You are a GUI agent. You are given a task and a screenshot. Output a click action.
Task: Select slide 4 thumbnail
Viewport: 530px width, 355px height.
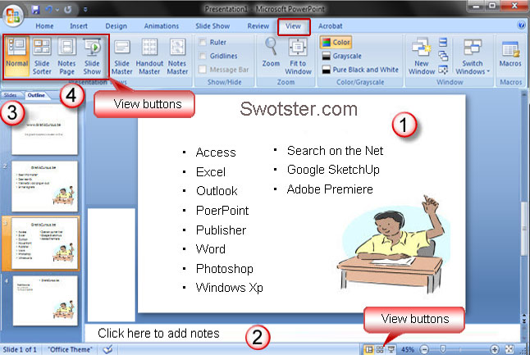coord(45,301)
